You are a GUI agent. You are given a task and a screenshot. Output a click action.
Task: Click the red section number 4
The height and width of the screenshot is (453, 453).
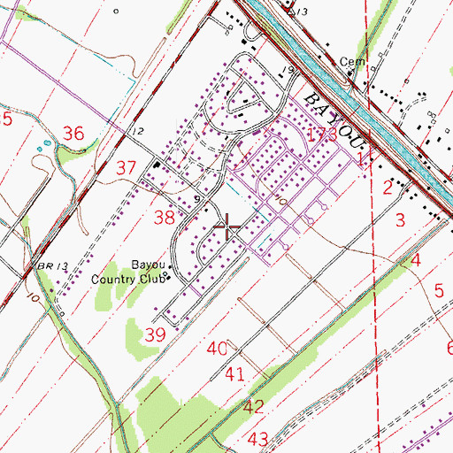click(416, 260)
